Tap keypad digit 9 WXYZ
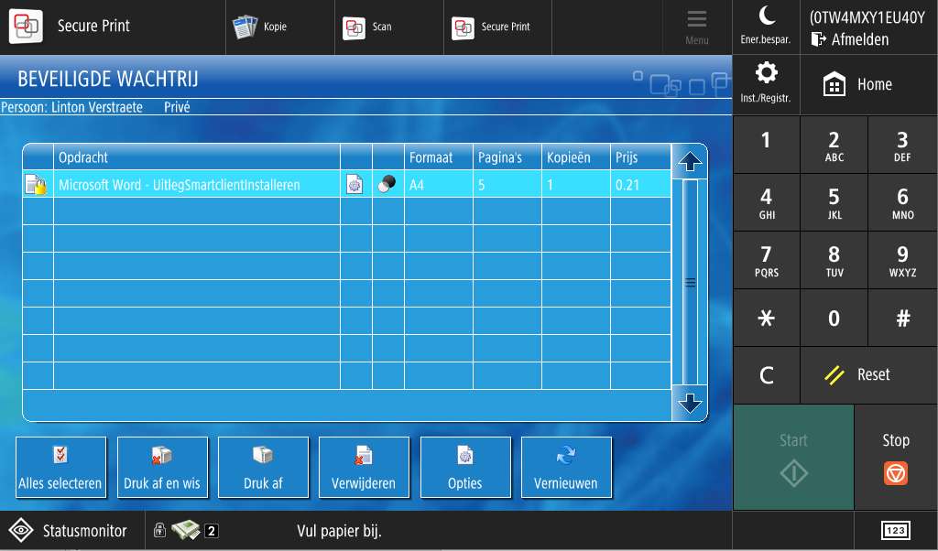The height and width of the screenshot is (551, 938). coord(902,260)
